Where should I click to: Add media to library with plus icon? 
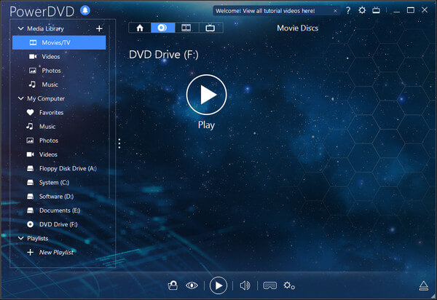click(99, 28)
